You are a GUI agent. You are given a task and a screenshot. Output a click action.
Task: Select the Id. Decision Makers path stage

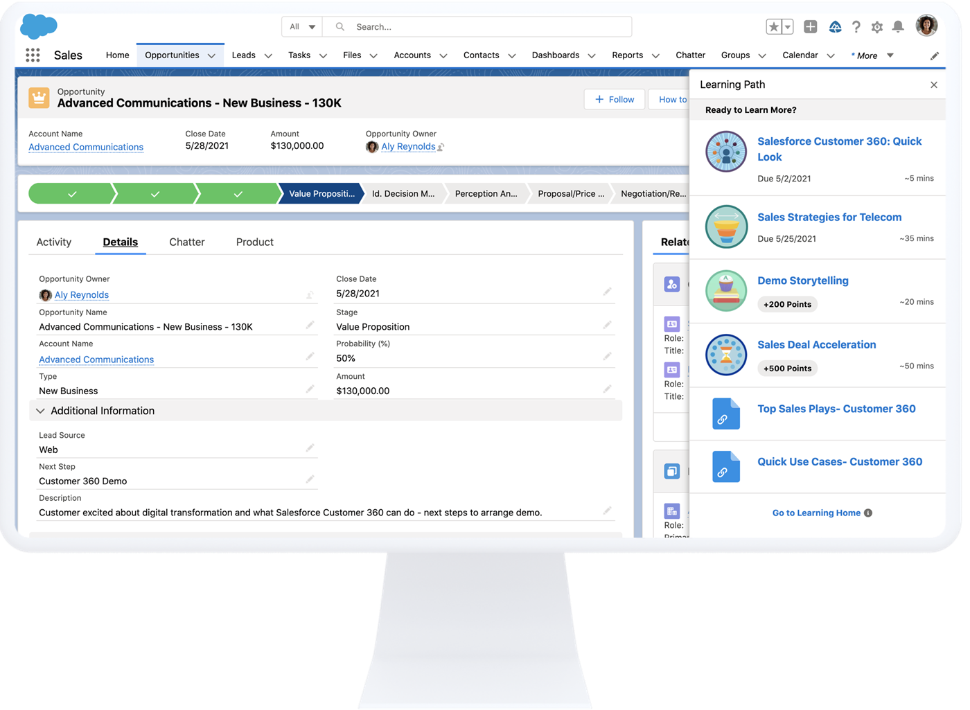pyautogui.click(x=403, y=194)
